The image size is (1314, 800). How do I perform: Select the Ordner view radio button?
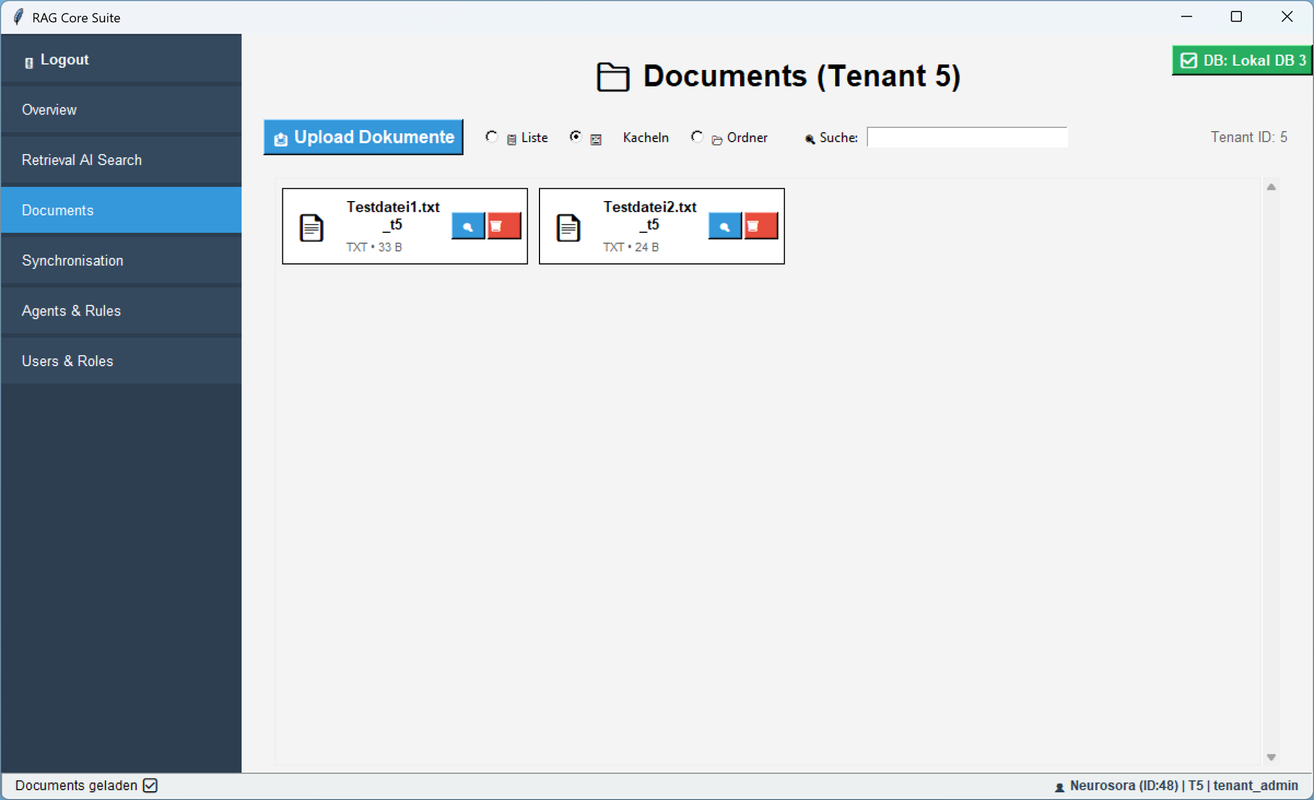tap(697, 137)
